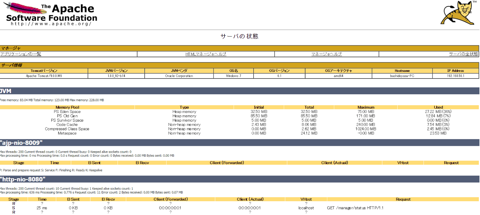The image size is (480, 215).
Task: Click the Client (Forwarded) header under ajp-nio-8009
Action: 227,163
